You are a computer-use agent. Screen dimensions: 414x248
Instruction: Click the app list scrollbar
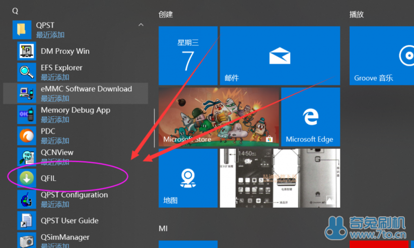pos(154,128)
